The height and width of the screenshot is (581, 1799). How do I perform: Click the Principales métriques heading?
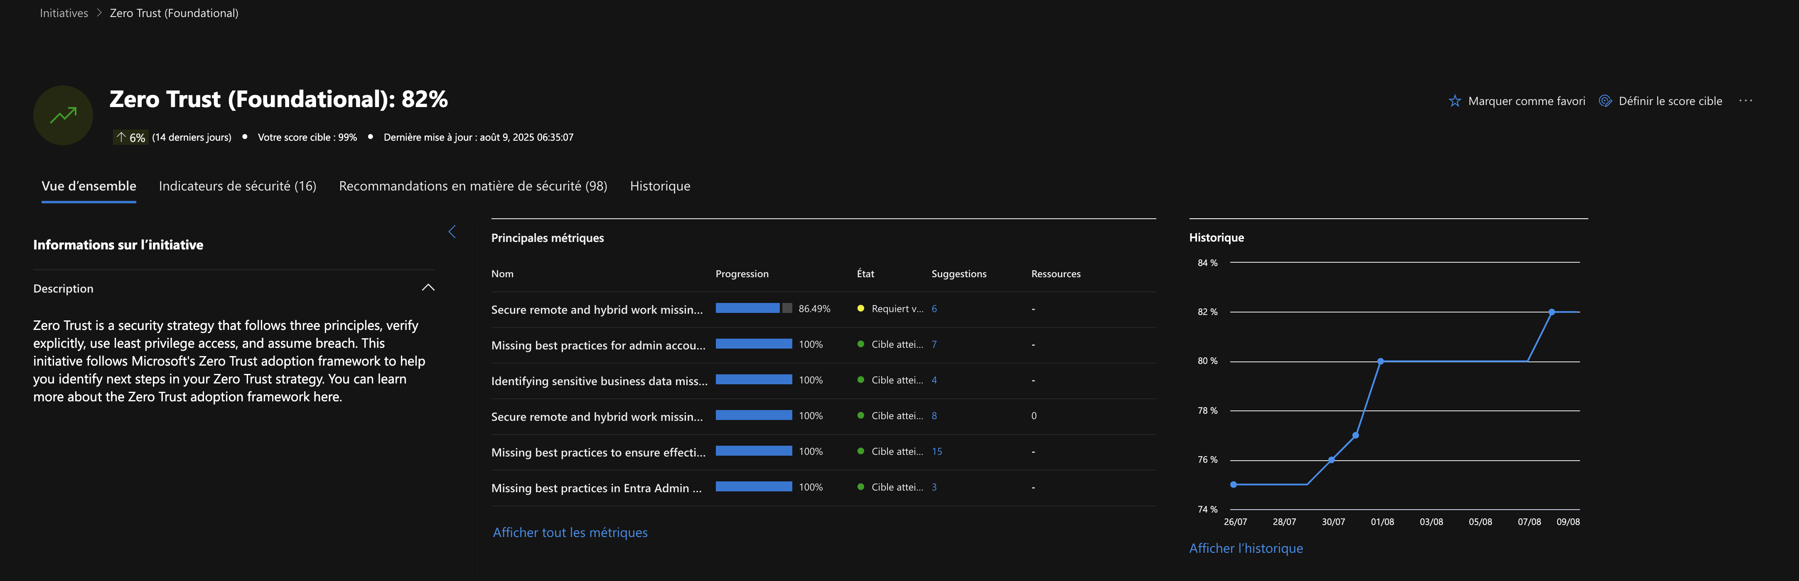pos(548,238)
